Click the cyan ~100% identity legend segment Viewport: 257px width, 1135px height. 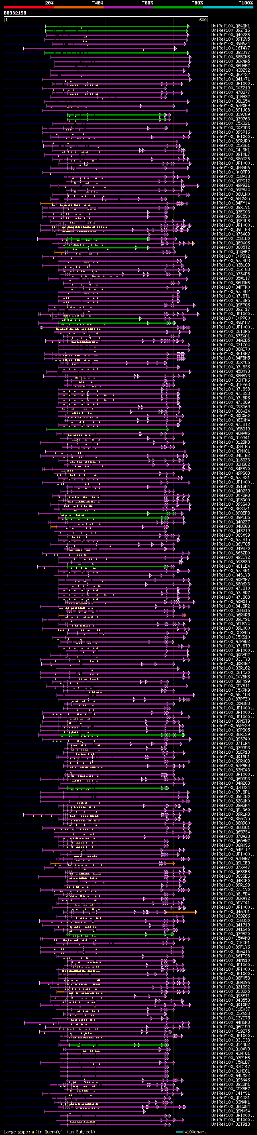[228, 7]
